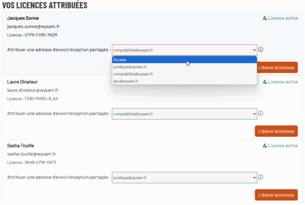The width and height of the screenshot is (305, 205).
Task: Click Jacques Sonne's active licence user icon
Action: pyautogui.click(x=265, y=18)
